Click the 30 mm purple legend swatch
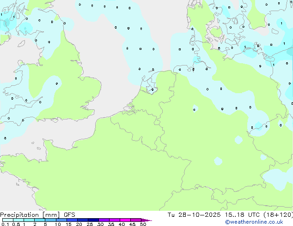 [104, 220]
